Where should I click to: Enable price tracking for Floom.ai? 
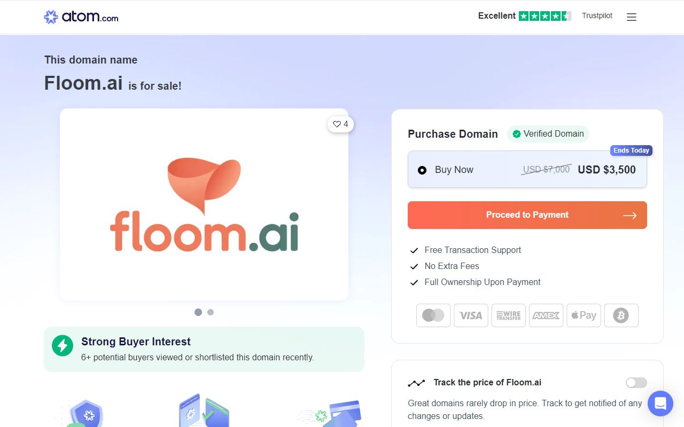636,383
